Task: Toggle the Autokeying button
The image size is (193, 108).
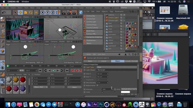Action: click(x=76, y=70)
